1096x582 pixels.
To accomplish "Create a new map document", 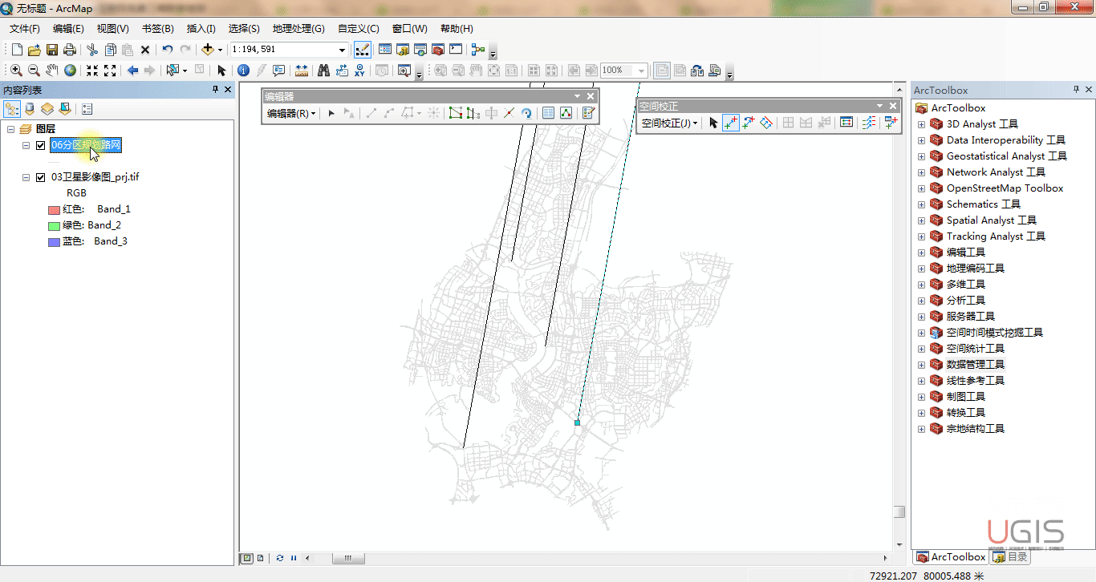I will tap(17, 50).
